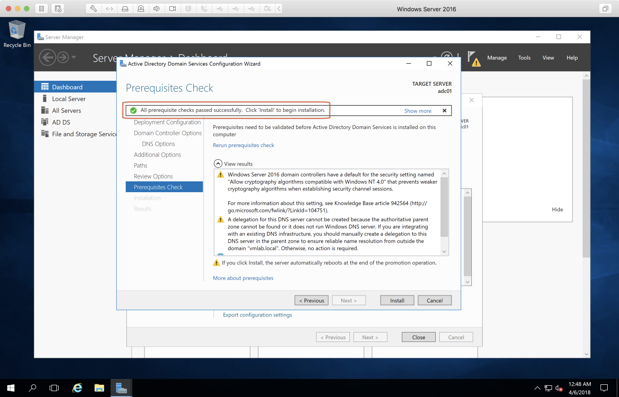The width and height of the screenshot is (619, 397).
Task: Click the Windows Start button
Action: (x=10, y=388)
